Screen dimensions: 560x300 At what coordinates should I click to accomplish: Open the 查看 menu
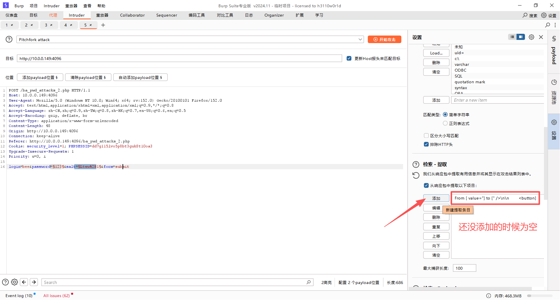[x=87, y=6]
